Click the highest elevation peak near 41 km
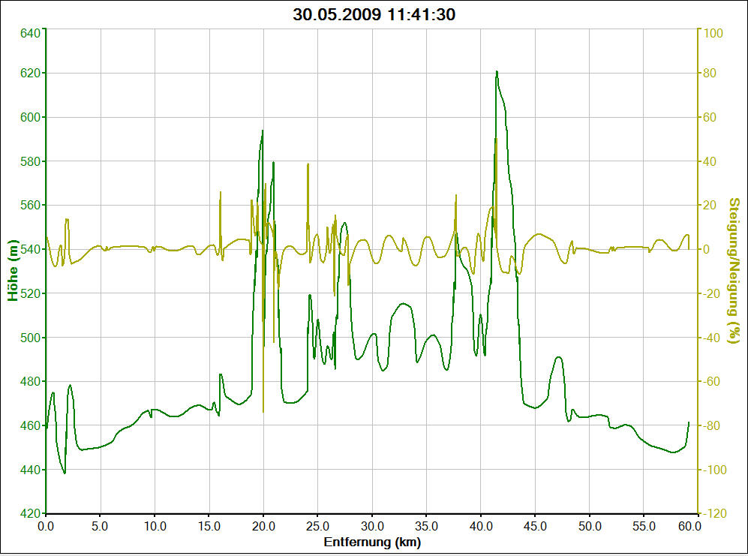The height and width of the screenshot is (556, 748). pyautogui.click(x=496, y=72)
